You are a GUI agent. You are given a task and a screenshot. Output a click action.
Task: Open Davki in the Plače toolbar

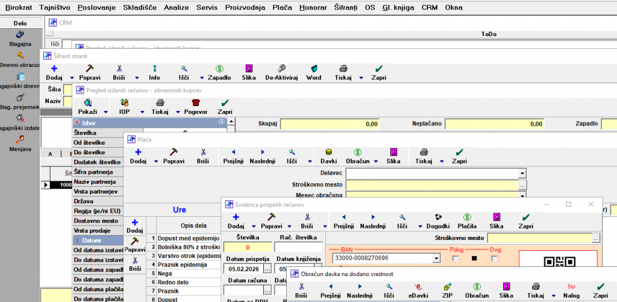[328, 156]
